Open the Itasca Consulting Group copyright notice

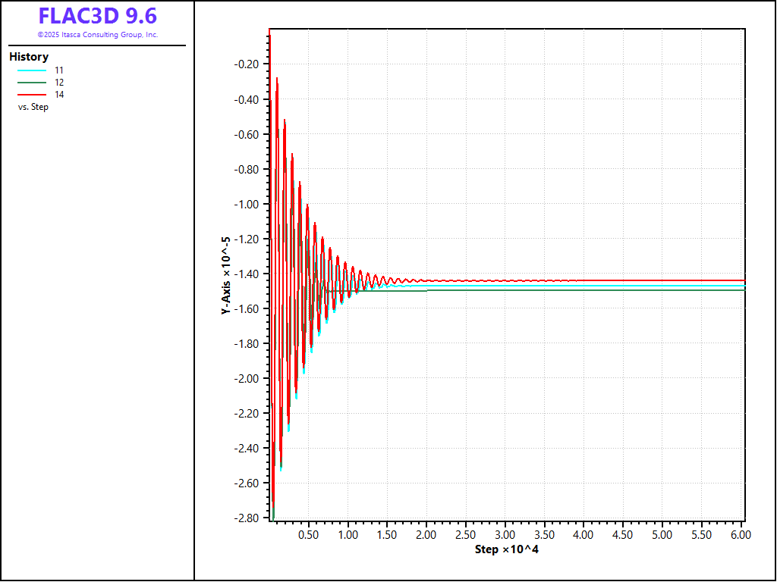(98, 35)
